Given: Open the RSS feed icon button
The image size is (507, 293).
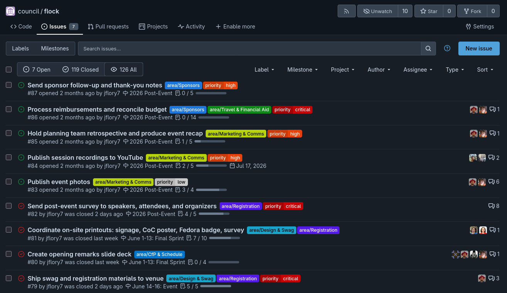Looking at the screenshot, I should click(346, 11).
